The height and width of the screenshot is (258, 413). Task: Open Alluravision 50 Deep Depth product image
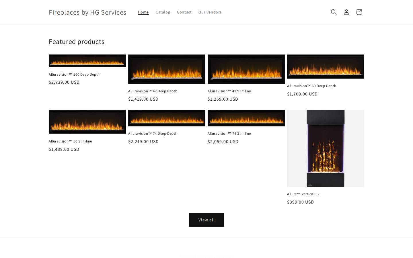coord(326,67)
